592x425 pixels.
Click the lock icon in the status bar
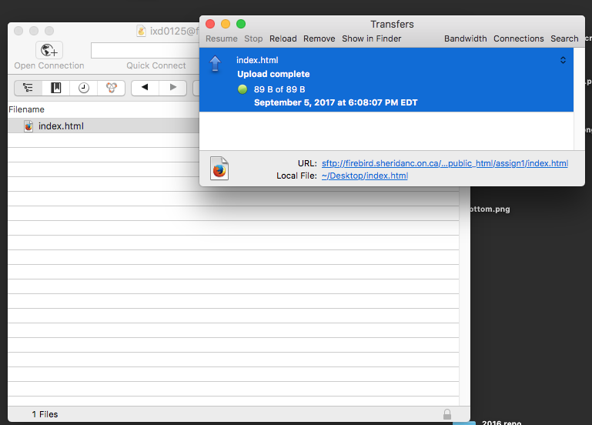447,414
